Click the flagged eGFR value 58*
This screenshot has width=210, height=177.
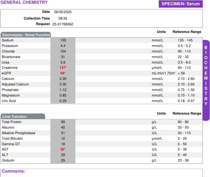(x=63, y=73)
